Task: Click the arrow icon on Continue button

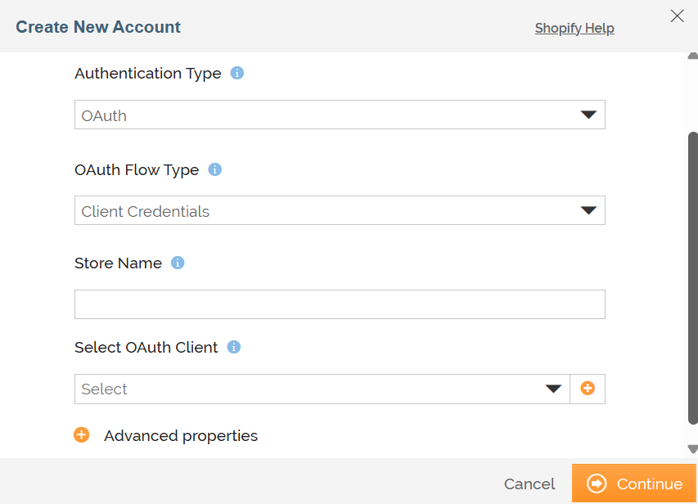Action: tap(597, 484)
